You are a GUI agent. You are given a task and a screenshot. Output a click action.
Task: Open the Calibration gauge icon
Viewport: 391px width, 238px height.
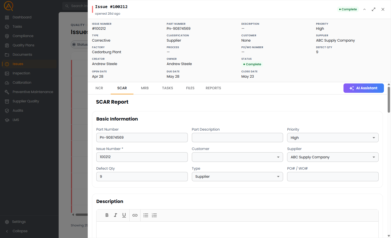7,83
